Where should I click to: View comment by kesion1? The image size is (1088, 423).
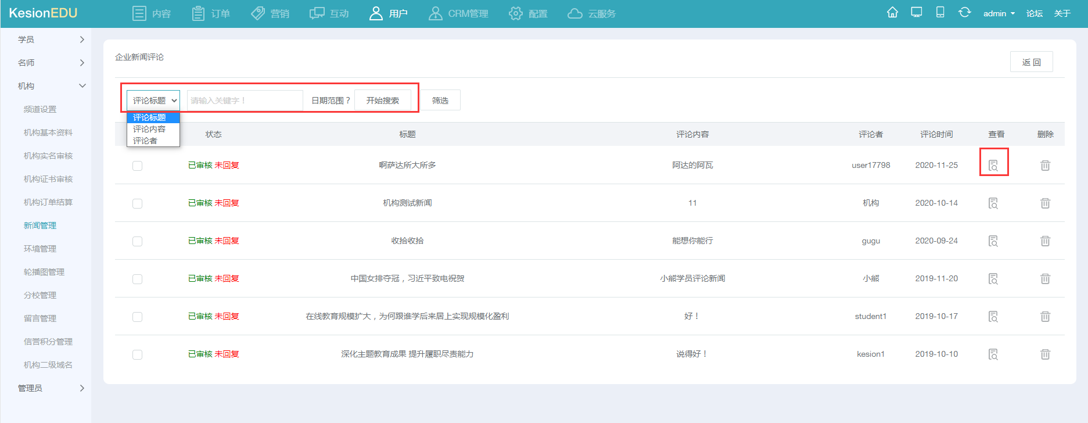(993, 354)
